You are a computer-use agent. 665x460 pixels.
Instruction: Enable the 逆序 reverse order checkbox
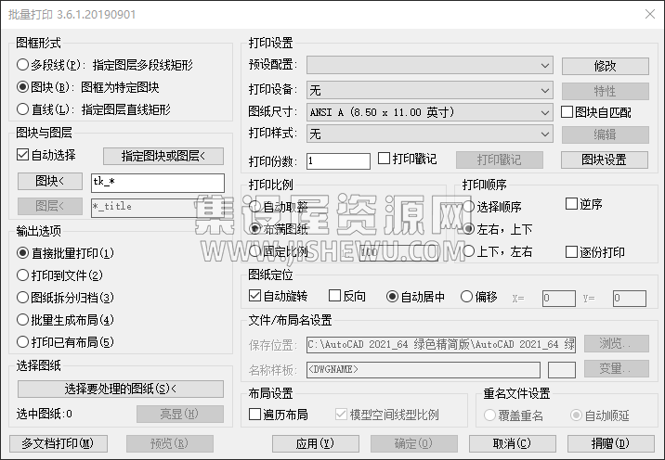572,204
